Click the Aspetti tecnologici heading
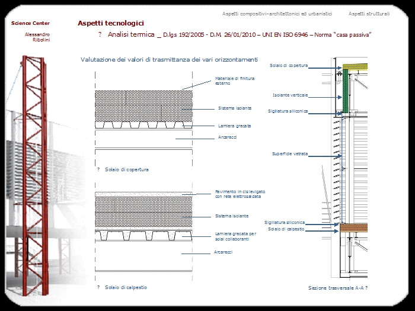 (111, 23)
